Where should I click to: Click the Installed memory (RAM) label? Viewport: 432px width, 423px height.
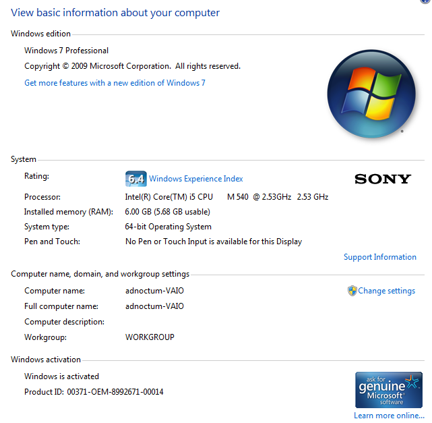69,212
